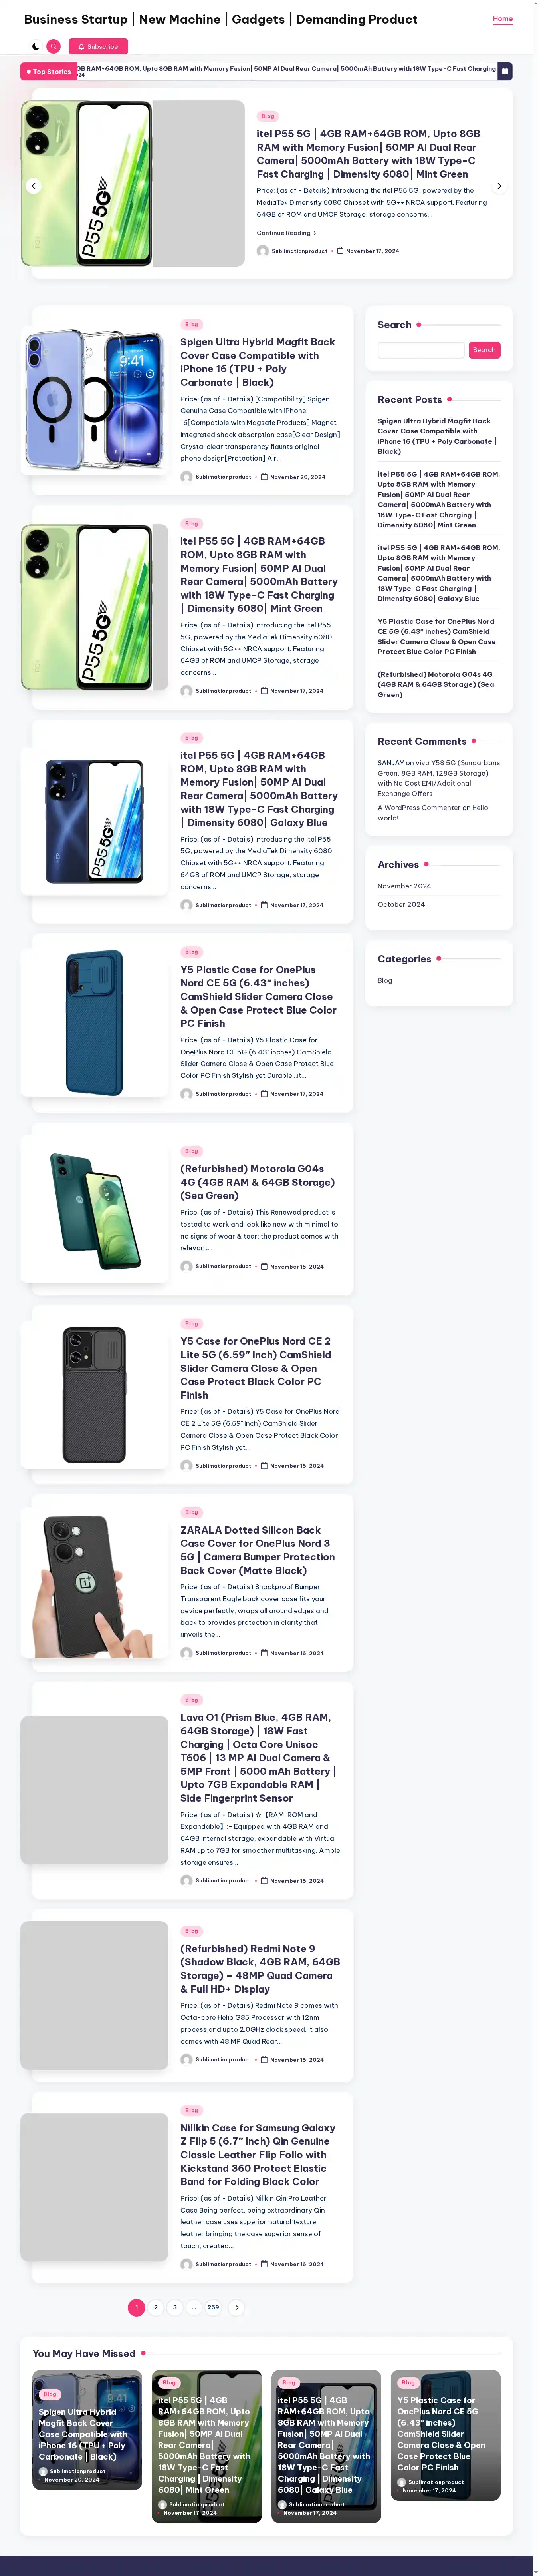Viewport: 539px width, 2576px height.
Task: Open search via the pink magnifier icon
Action: coord(54,46)
